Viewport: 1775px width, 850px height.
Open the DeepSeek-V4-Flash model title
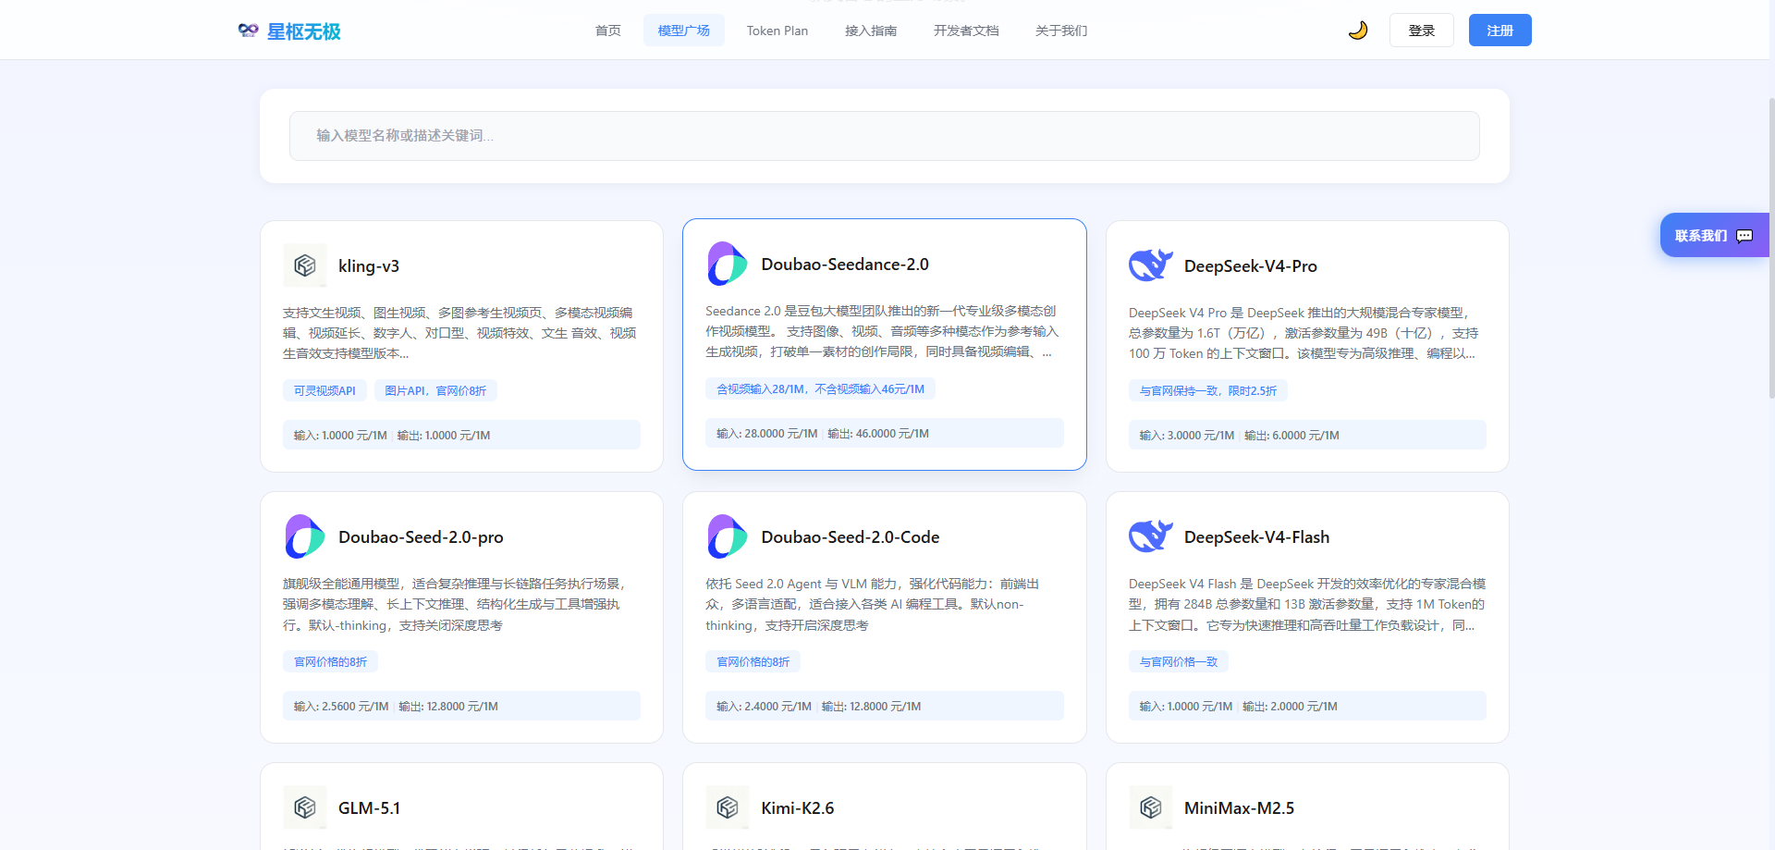tap(1257, 537)
